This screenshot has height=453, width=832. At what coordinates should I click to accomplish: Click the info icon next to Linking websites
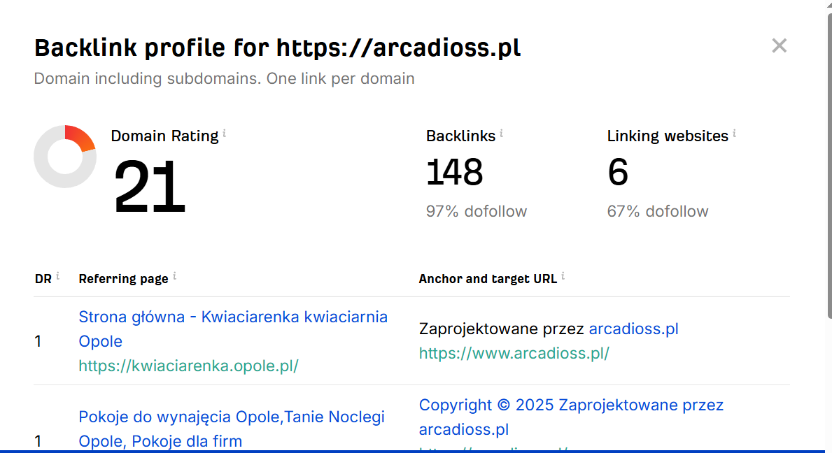[734, 133]
